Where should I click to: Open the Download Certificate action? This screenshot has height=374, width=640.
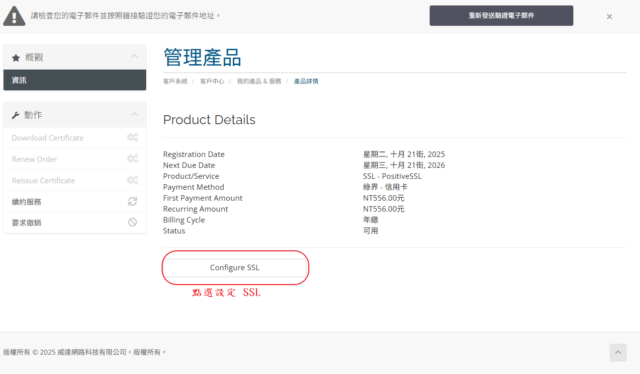pos(48,138)
